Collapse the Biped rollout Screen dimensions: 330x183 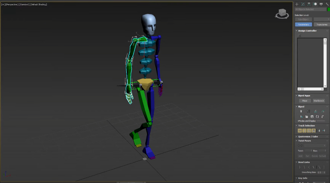301,107
